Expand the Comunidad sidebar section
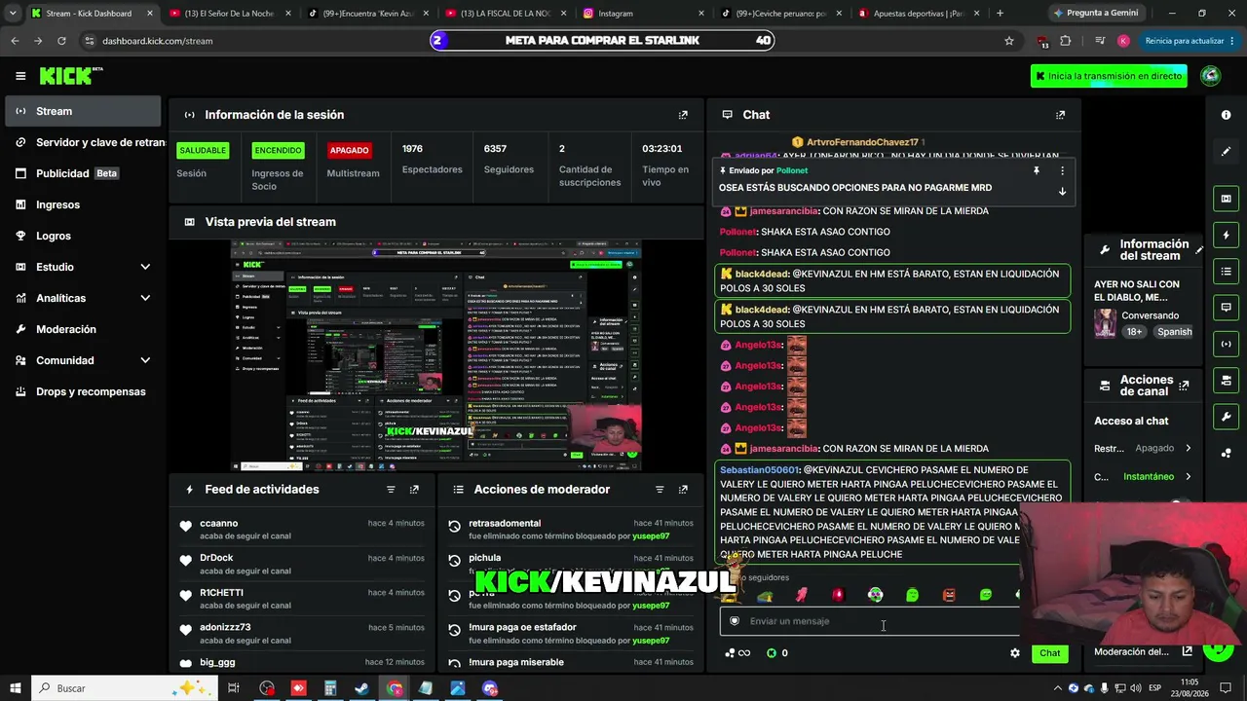Viewport: 1247px width, 701px height. (x=145, y=360)
